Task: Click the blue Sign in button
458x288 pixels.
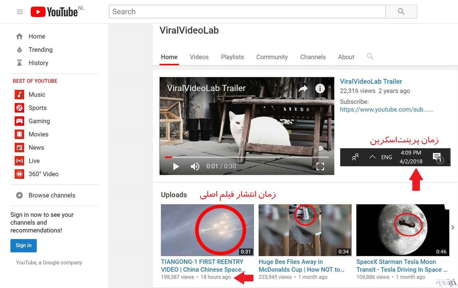Action: pos(24,246)
